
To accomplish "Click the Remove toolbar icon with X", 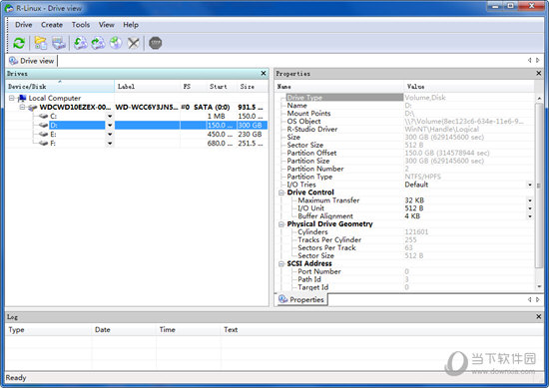I will (134, 43).
